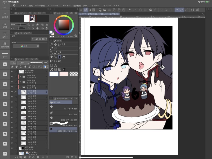
Task: Select the move layer tool
Action: tap(56, 44)
